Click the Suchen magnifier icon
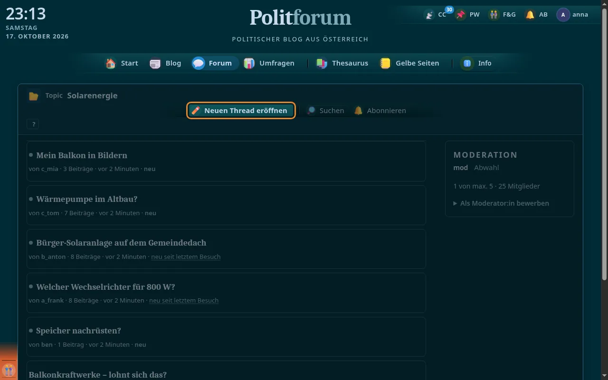Image resolution: width=608 pixels, height=380 pixels. (x=311, y=111)
